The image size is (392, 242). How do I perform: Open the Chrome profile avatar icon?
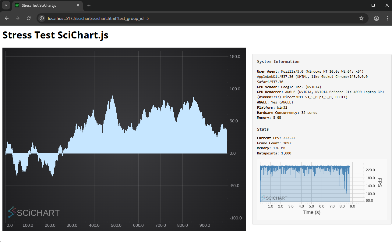click(376, 18)
